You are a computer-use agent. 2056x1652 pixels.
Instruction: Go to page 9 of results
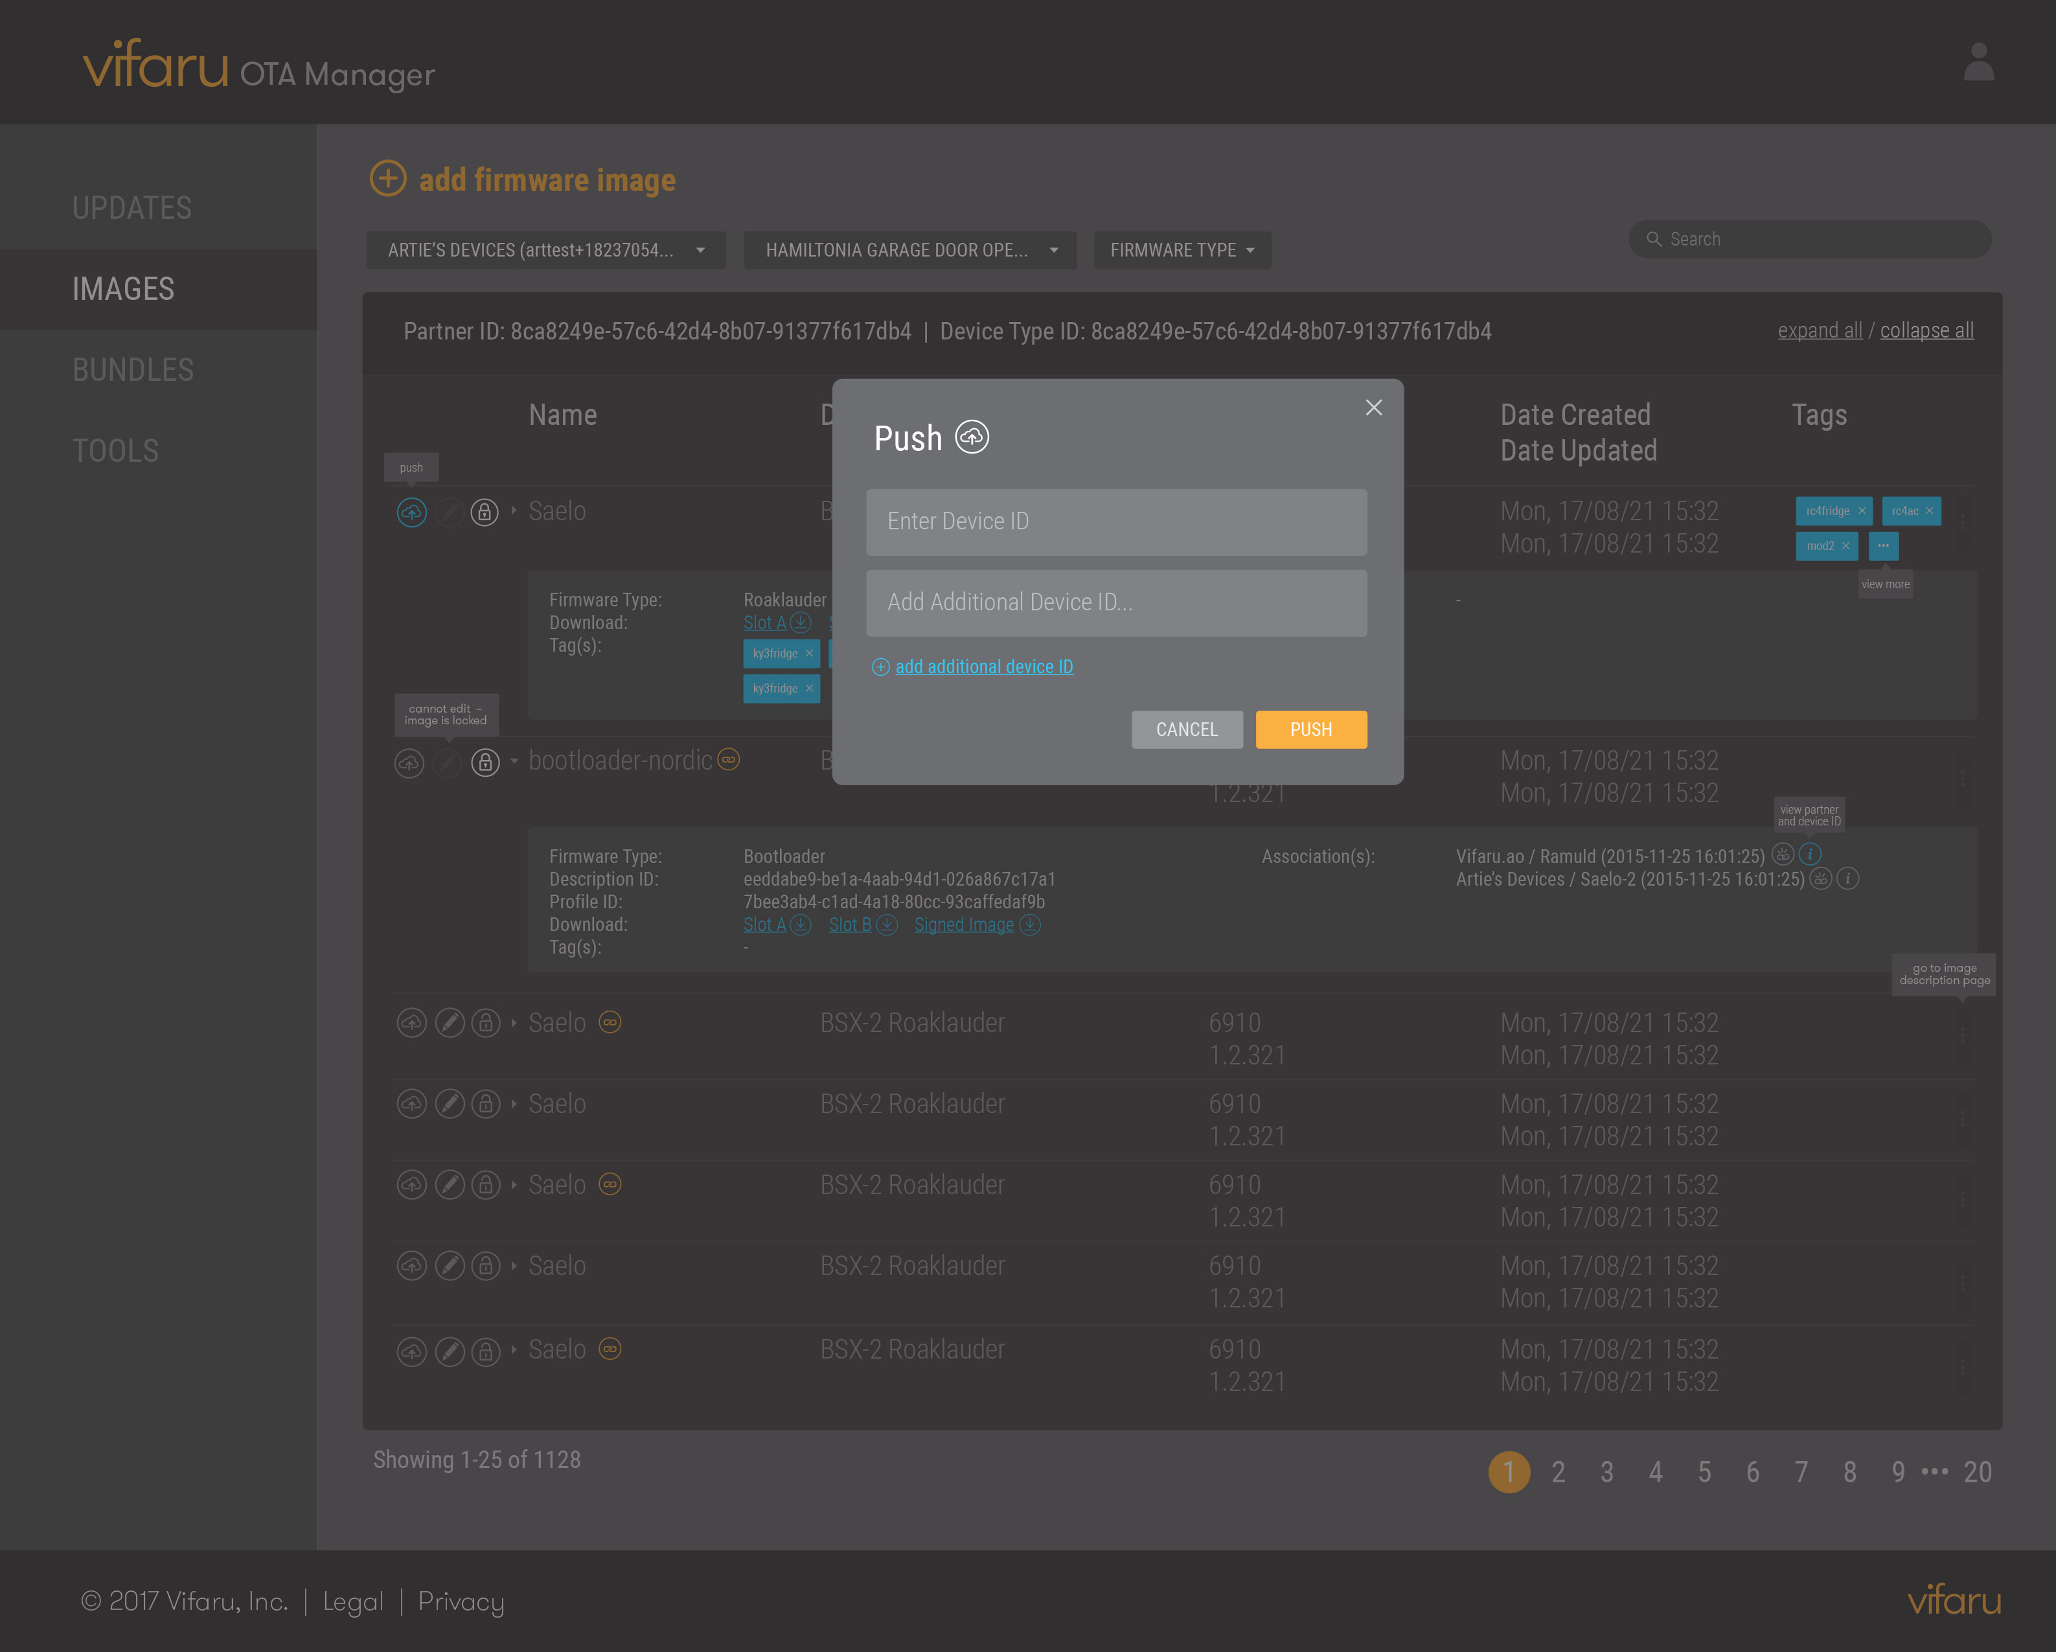(x=1898, y=1472)
